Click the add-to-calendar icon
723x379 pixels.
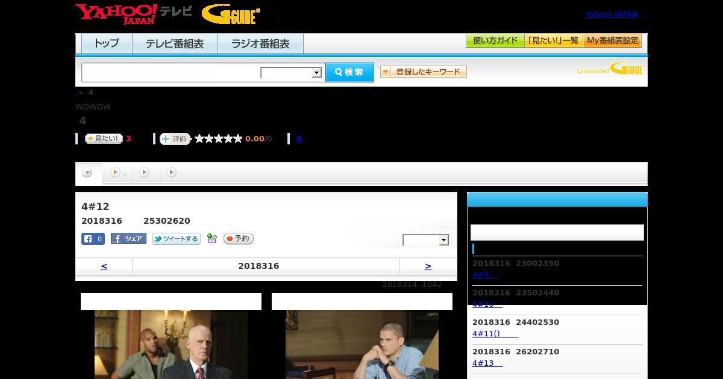(211, 238)
